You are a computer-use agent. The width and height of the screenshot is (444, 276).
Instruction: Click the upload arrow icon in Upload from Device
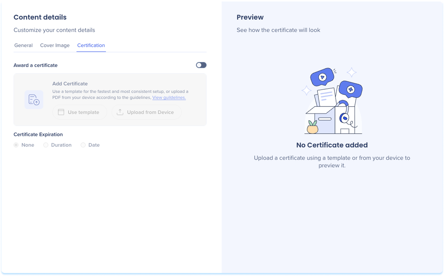point(120,112)
